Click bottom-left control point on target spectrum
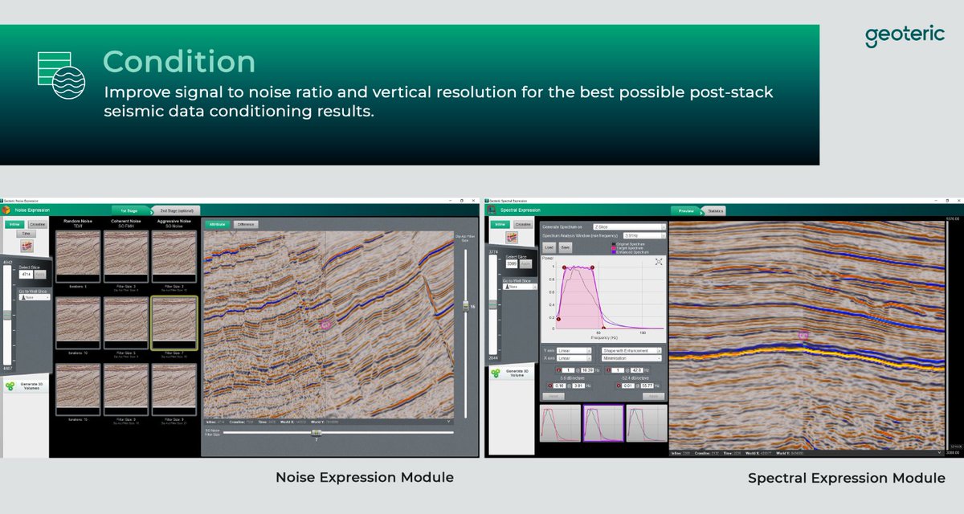Viewport: 964px width, 514px height. point(558,319)
